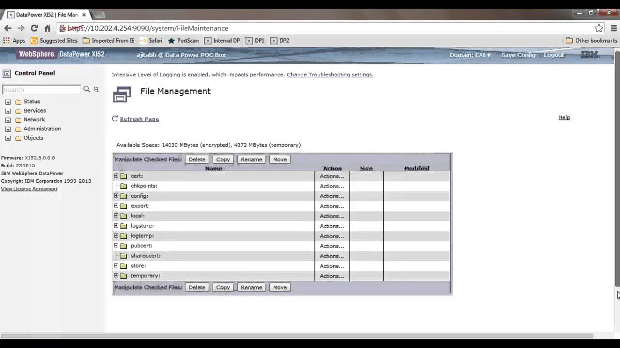Click the store: folder icon

coord(124,266)
